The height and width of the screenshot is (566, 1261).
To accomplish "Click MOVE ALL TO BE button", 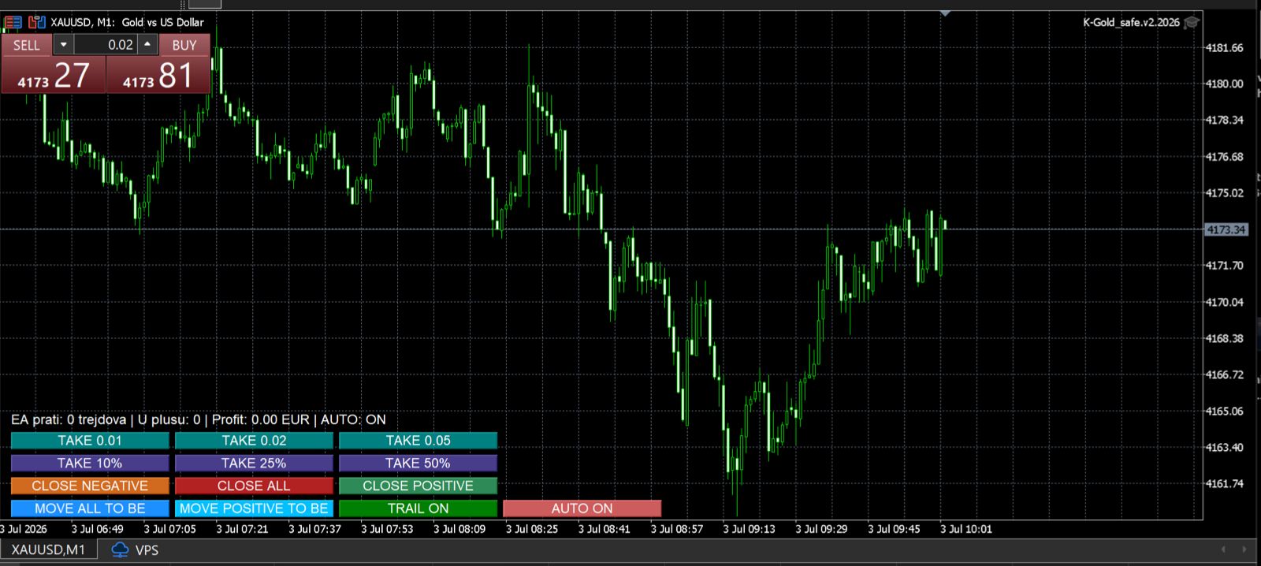I will point(90,508).
